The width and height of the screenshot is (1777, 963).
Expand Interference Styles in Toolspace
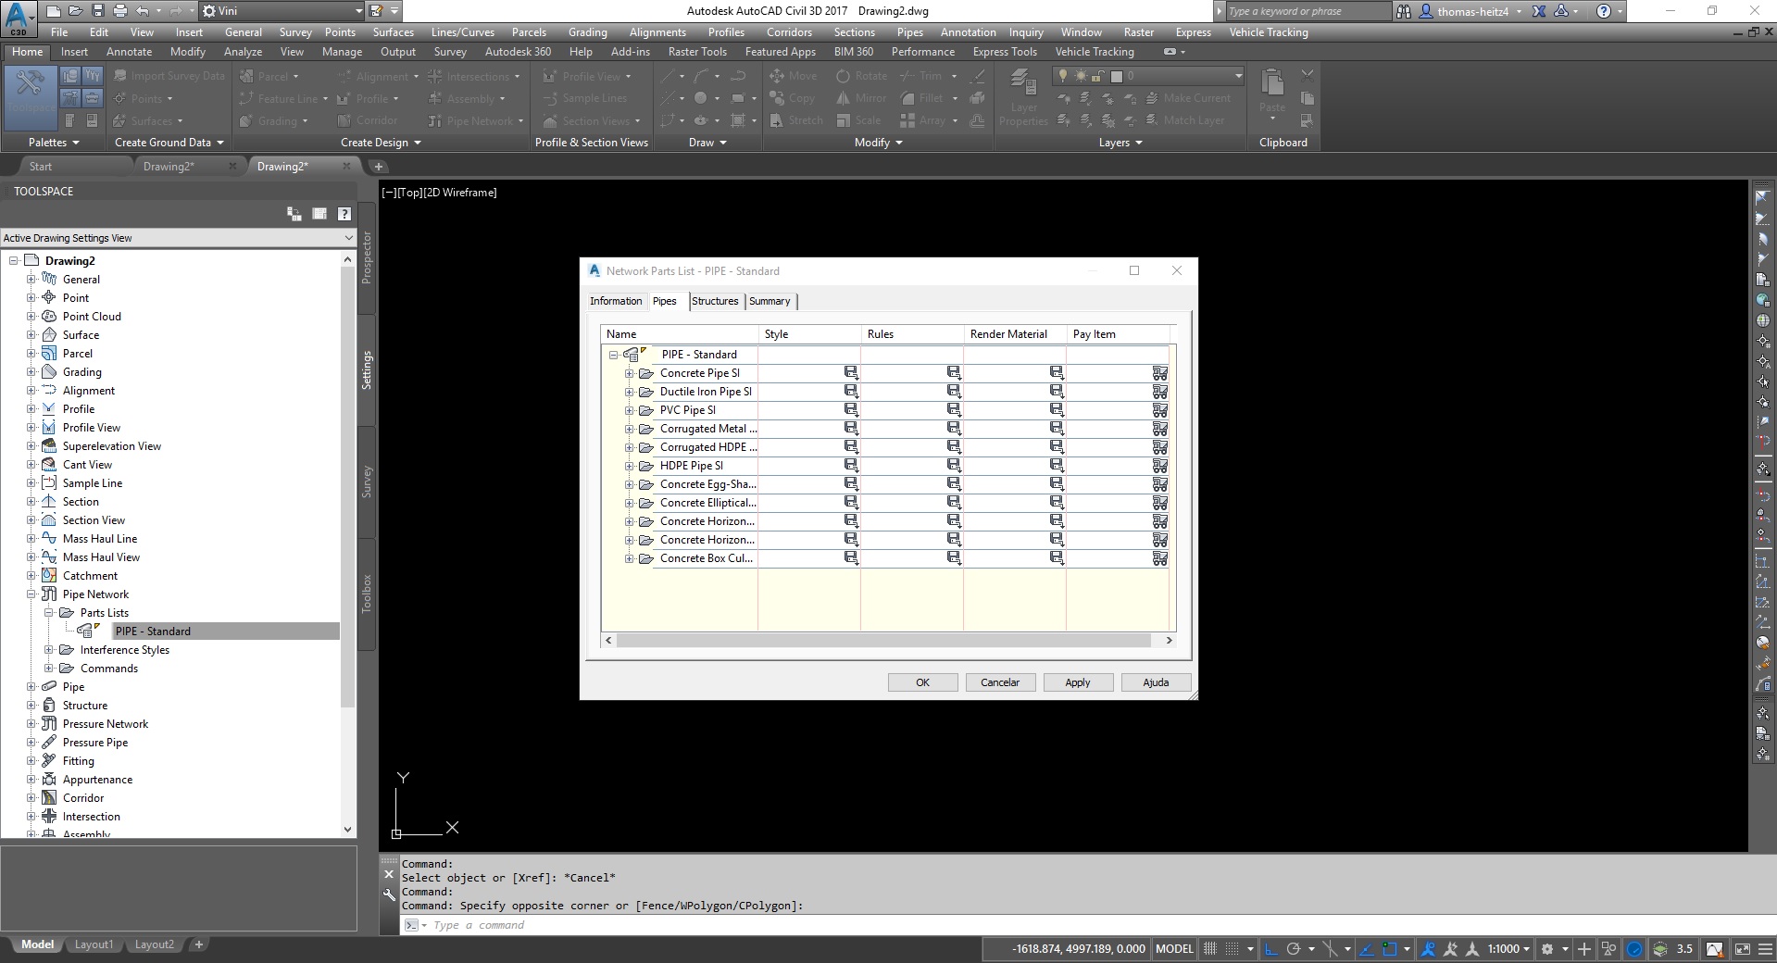tap(49, 649)
